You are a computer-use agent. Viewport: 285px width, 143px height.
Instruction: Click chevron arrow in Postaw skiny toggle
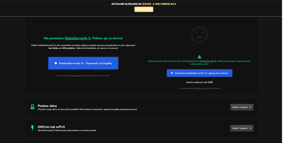pyautogui.click(x=250, y=107)
